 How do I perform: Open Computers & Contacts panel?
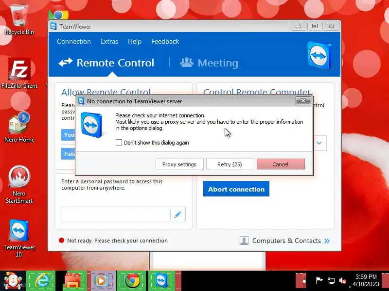point(284,241)
